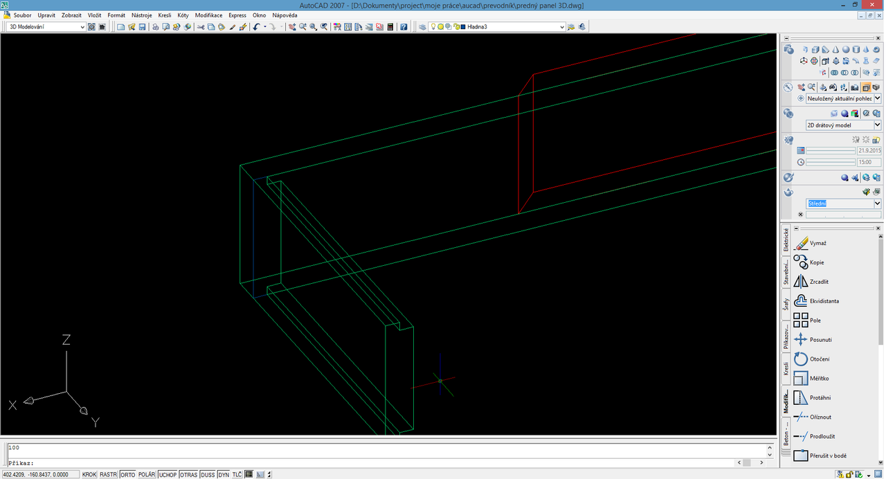Activate the Otočení (rotate) tool
The height and width of the screenshot is (479, 886).
[811, 359]
